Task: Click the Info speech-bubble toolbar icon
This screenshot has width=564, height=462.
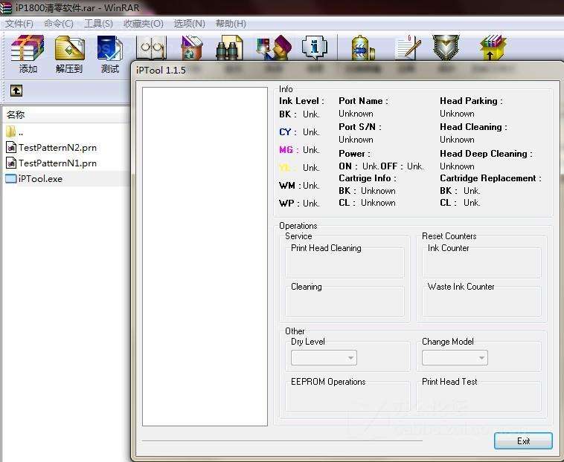Action: click(315, 48)
